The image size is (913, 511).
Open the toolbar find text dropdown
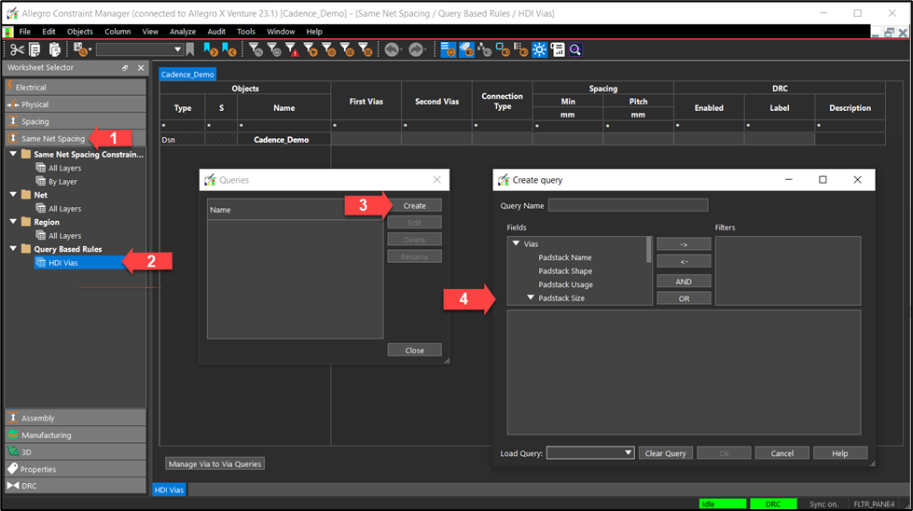(x=177, y=50)
